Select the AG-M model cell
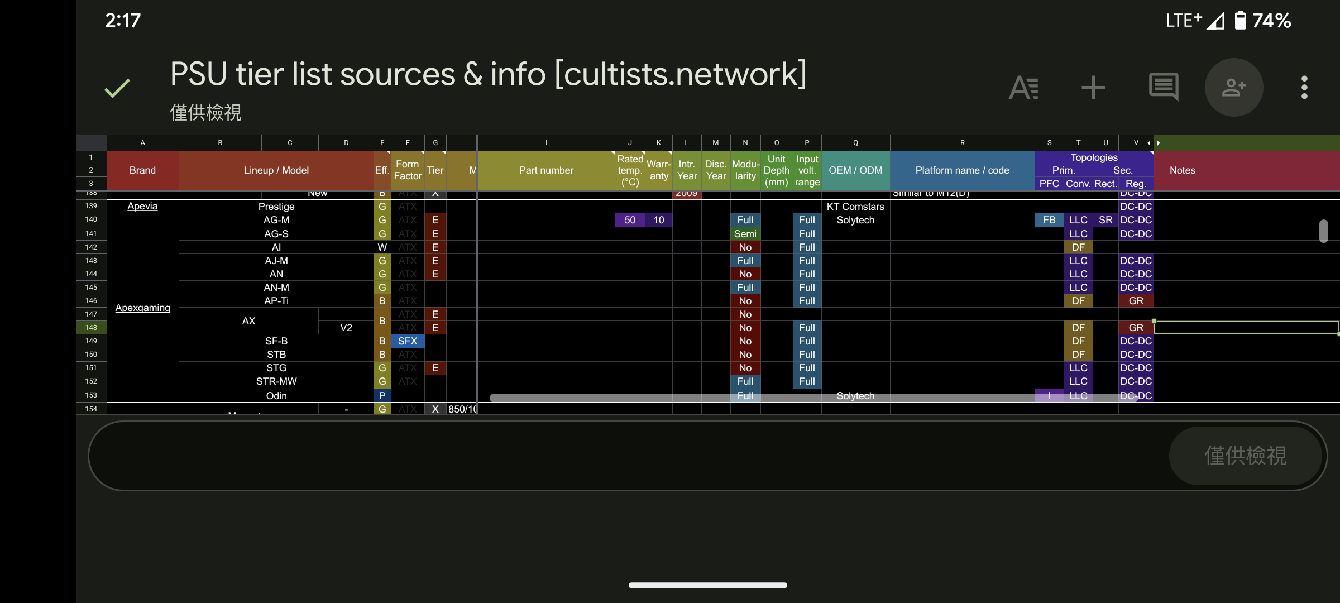1340x603 pixels. (x=276, y=220)
